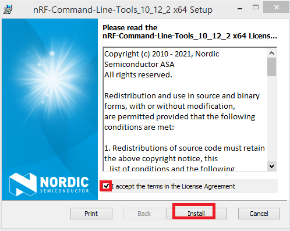The image size is (290, 231).
Task: Print the license agreement
Action: click(x=91, y=214)
